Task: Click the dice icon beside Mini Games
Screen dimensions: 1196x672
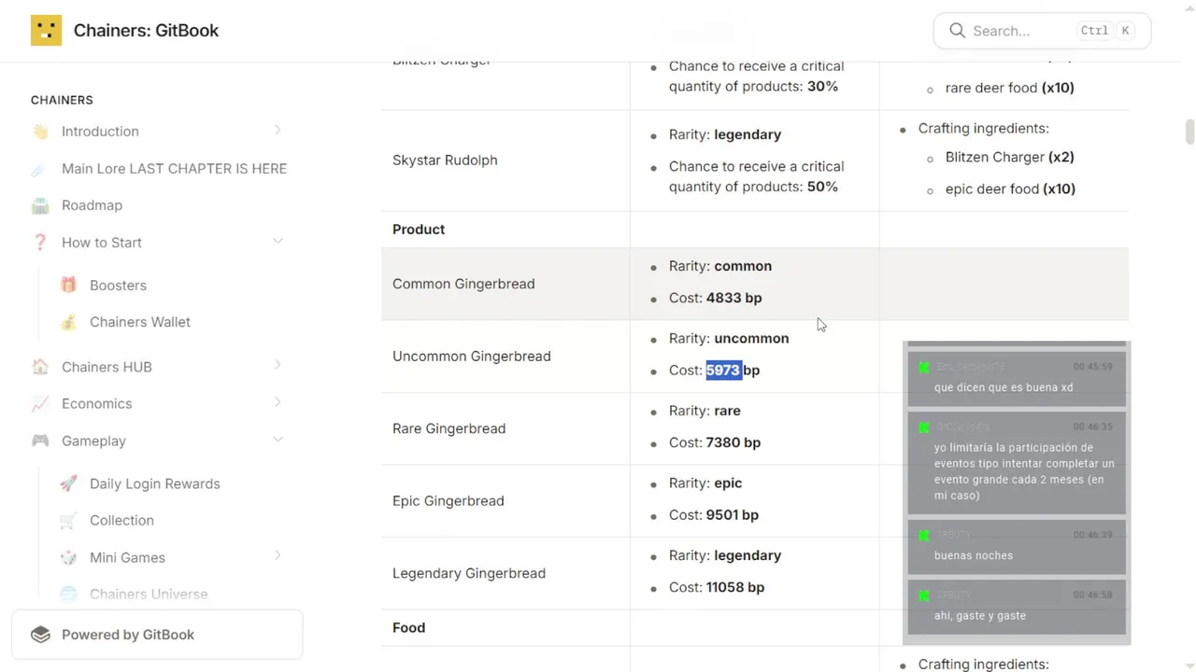Action: click(x=68, y=557)
